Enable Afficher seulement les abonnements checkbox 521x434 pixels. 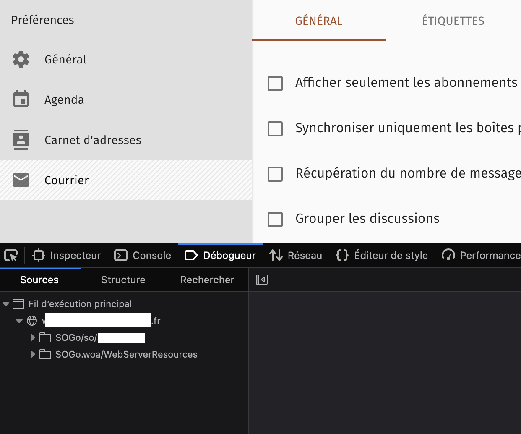tap(275, 84)
